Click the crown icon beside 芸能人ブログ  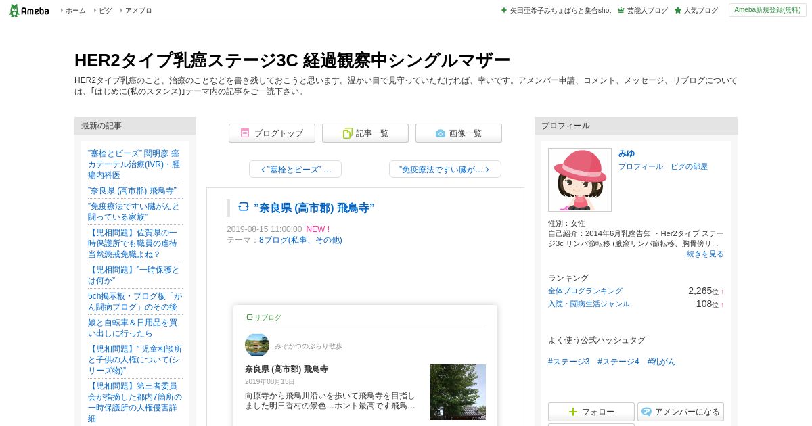(621, 10)
